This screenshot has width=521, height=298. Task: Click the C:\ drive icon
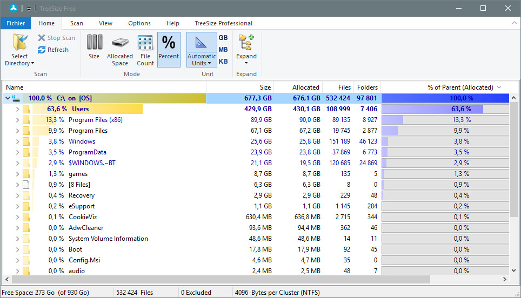tap(16, 98)
